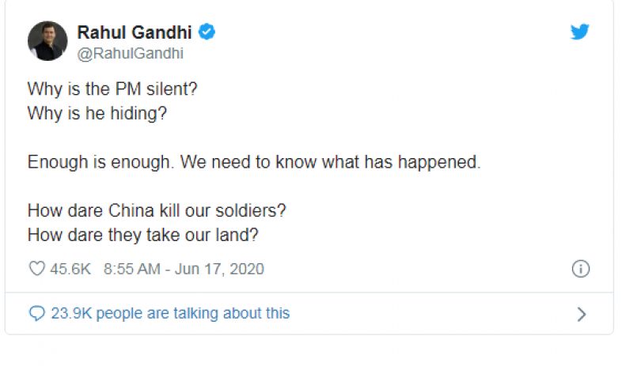This screenshot has height=366, width=633.
Task: Click the Twitter bird logo
Action: click(580, 32)
